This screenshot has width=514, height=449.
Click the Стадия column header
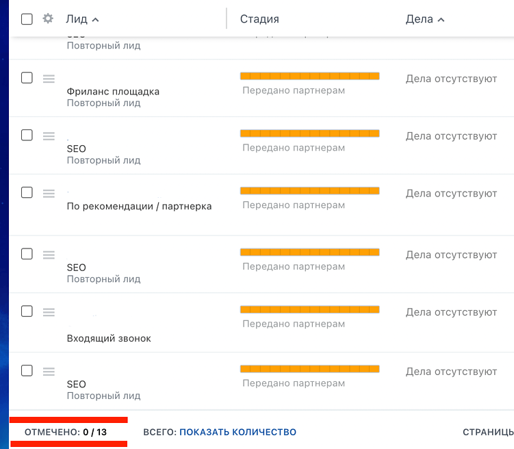coord(259,19)
